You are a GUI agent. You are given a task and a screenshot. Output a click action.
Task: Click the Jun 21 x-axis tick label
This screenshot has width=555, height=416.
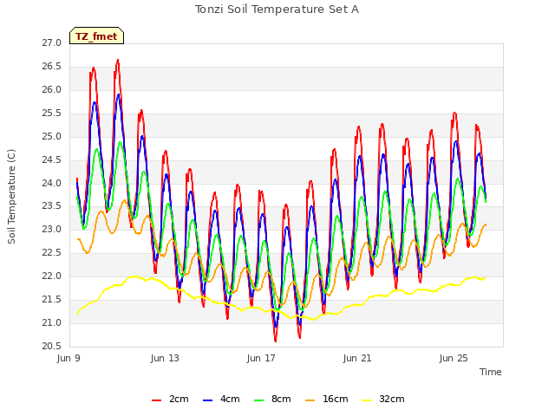pos(357,358)
